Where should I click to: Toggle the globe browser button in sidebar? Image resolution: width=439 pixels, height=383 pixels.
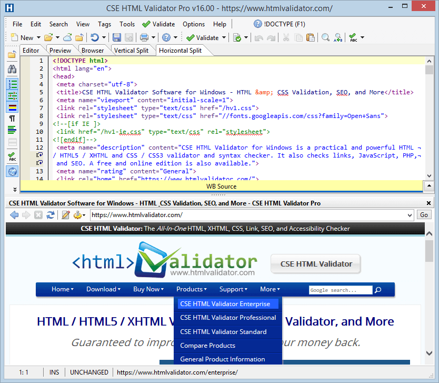pos(12,171)
